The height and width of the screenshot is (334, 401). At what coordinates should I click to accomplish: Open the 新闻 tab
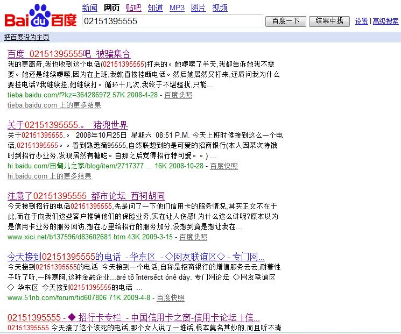(89, 8)
